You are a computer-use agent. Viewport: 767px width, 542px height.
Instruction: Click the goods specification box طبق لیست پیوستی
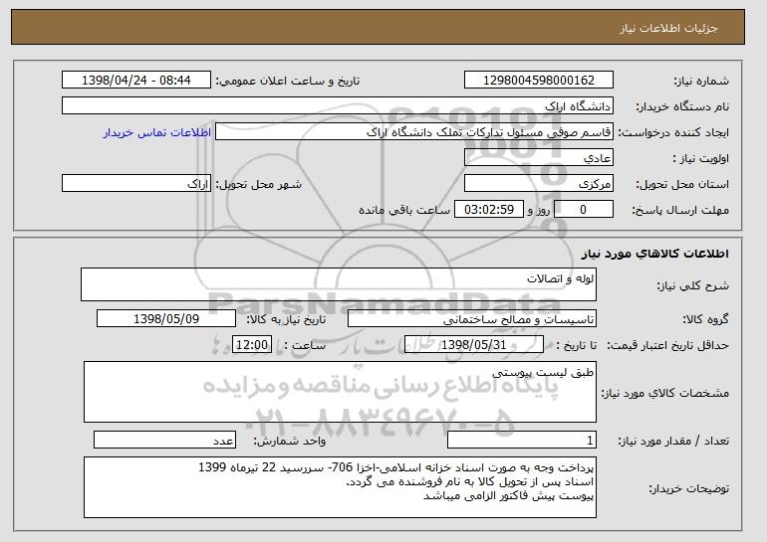(x=340, y=392)
